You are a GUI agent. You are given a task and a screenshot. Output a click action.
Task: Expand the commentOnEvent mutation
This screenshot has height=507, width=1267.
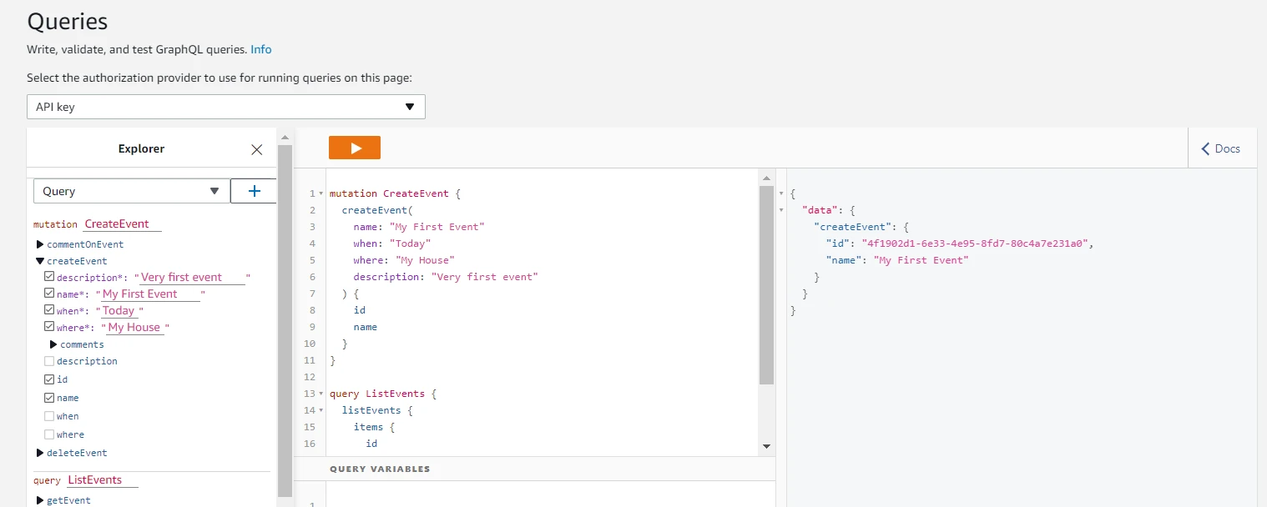(x=40, y=244)
